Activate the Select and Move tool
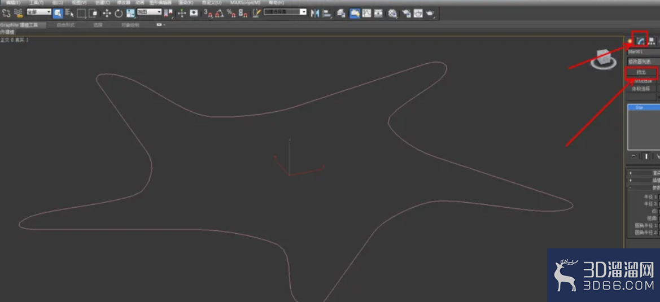This screenshot has width=660, height=302. coord(107,14)
